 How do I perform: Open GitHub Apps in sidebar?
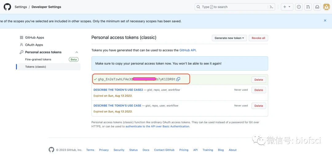coord(34,38)
